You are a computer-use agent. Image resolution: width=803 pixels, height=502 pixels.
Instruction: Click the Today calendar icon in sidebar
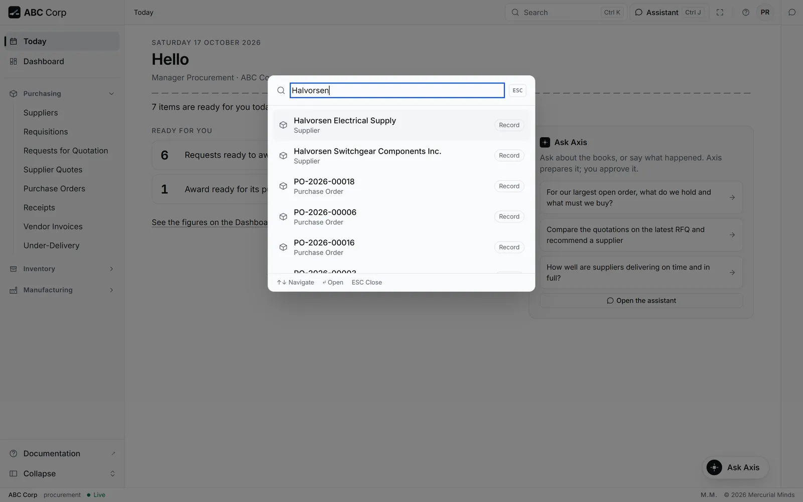tap(14, 42)
